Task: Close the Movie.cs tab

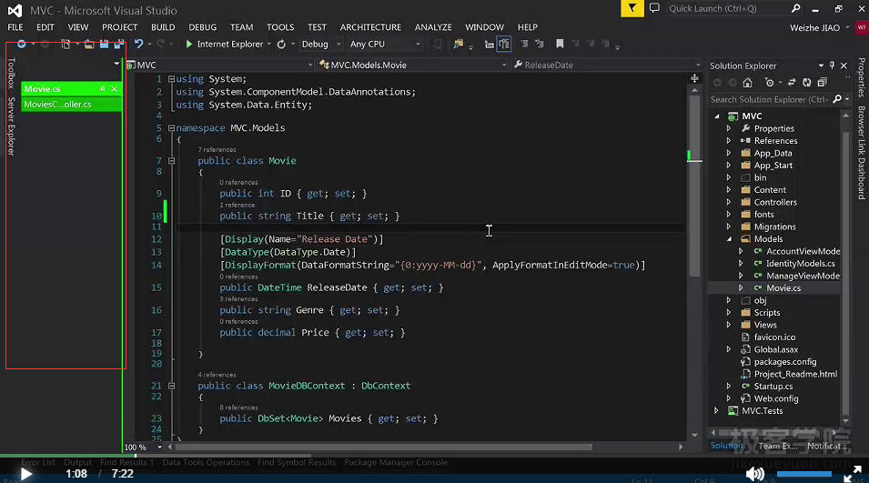Action: [114, 88]
